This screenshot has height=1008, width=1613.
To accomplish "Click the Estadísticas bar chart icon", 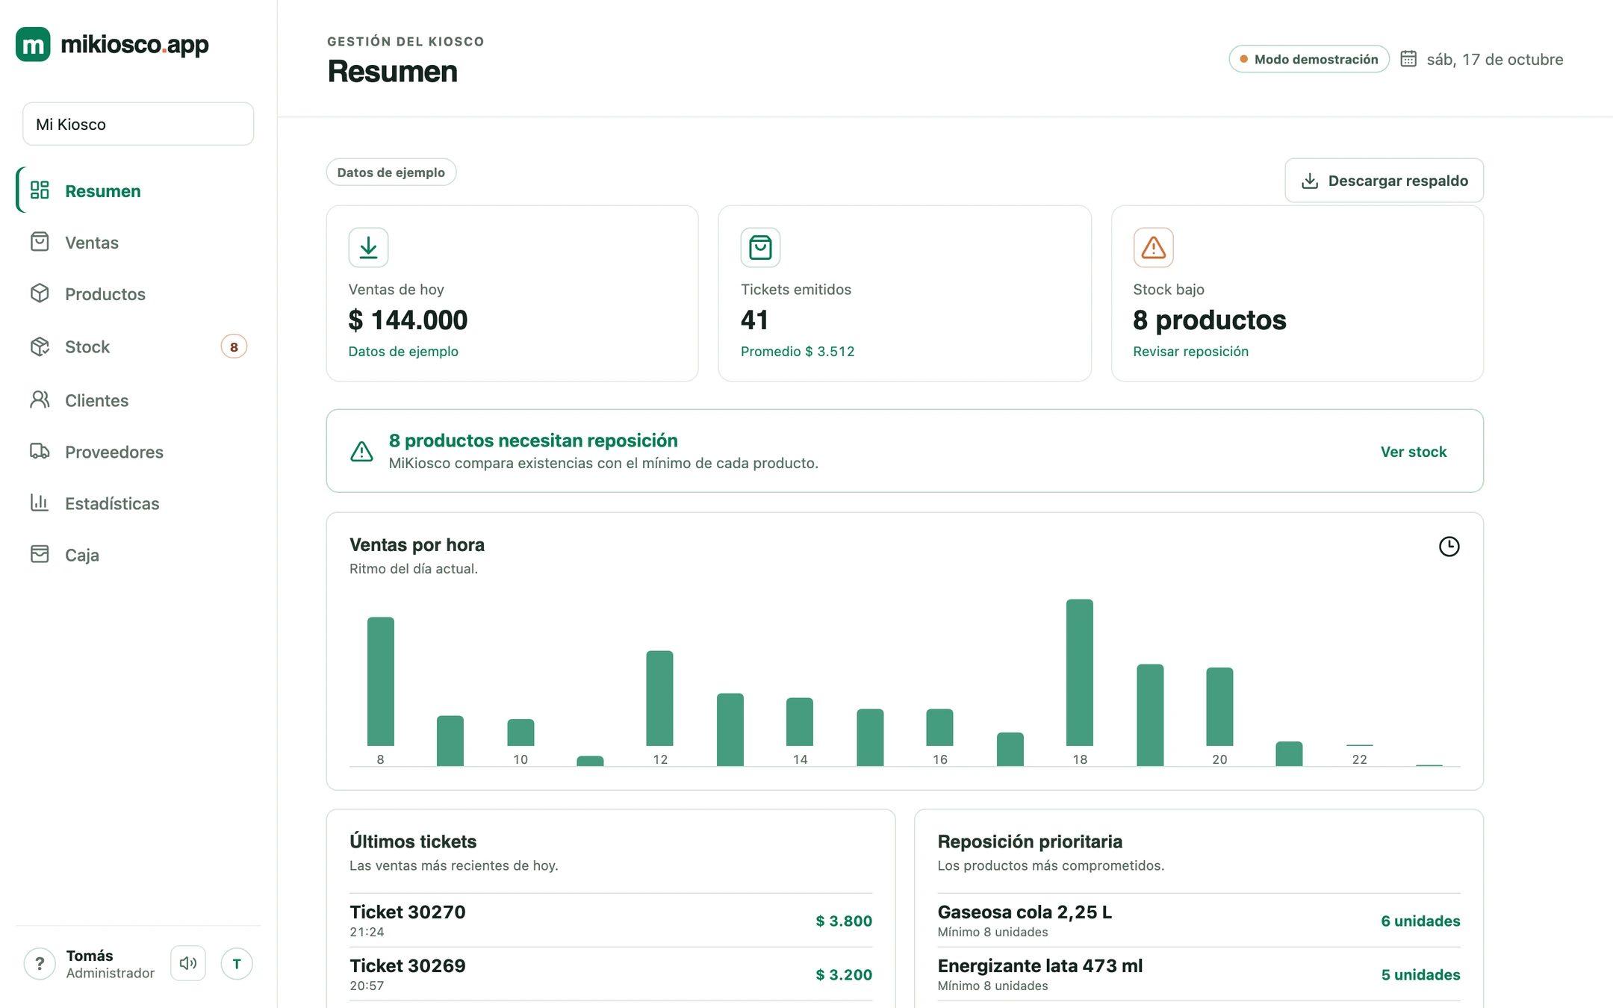I will (x=40, y=503).
